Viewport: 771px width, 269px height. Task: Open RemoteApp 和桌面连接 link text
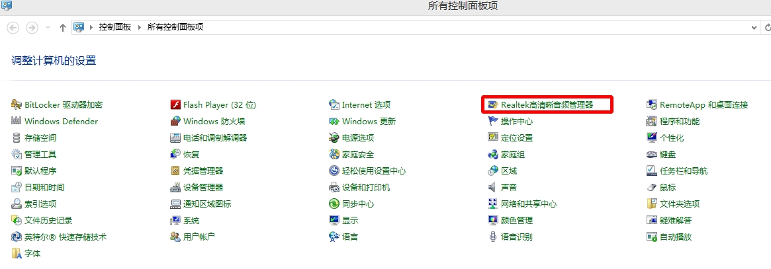(703, 104)
